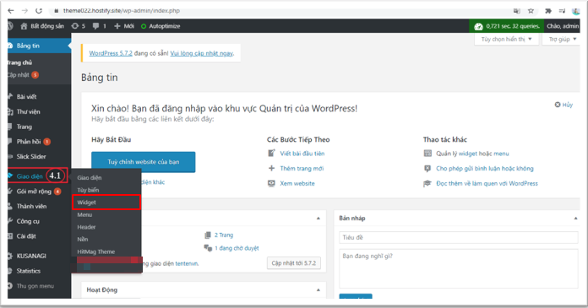Click Cập nhật tới 5.7.2 button
Screen dimensions: 588x308
pyautogui.click(x=294, y=263)
